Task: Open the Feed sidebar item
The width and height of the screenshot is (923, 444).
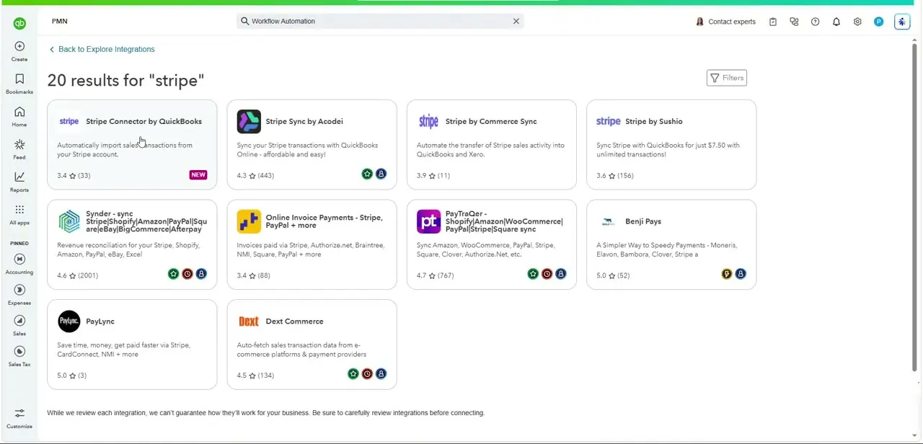Action: (19, 149)
